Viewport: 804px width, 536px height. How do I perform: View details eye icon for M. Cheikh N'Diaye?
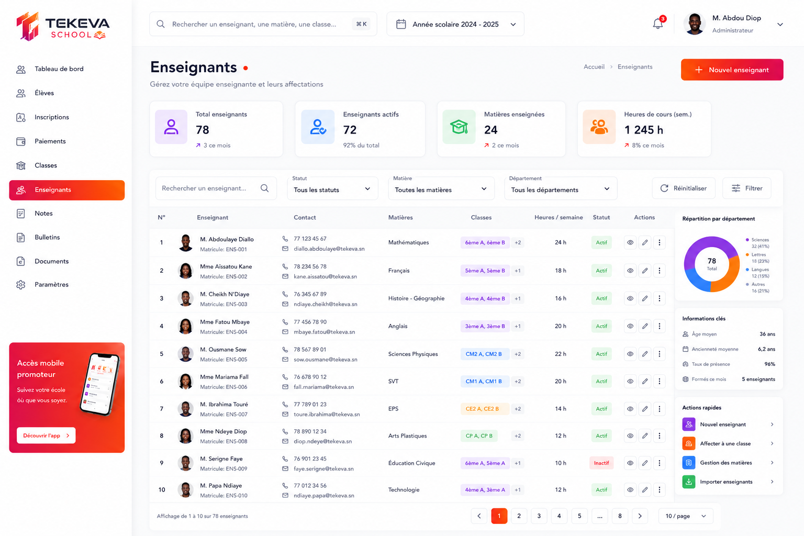click(630, 298)
